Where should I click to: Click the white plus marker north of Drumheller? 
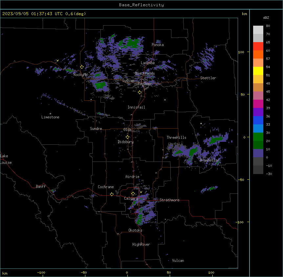[x=201, y=123]
